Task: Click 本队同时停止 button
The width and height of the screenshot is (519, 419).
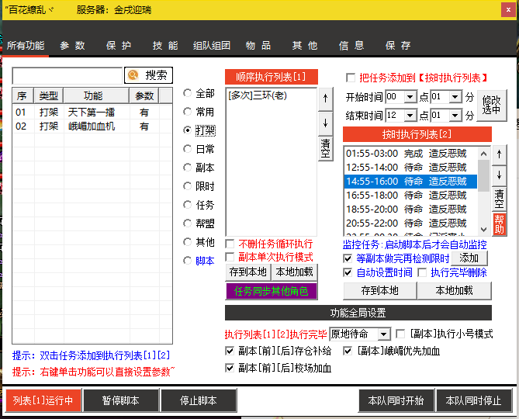Action: (x=474, y=401)
